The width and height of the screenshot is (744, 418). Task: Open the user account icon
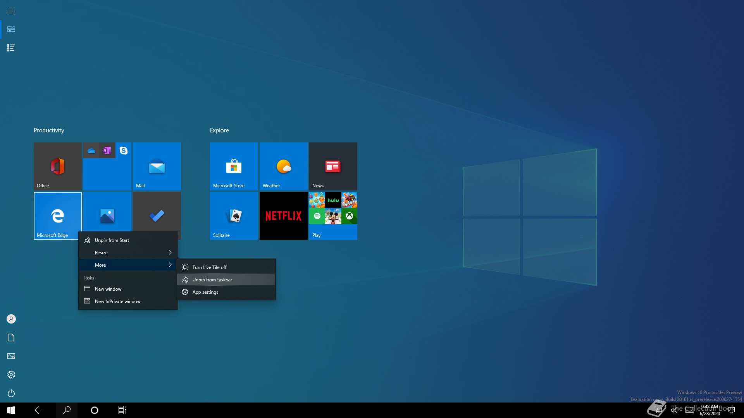point(11,319)
